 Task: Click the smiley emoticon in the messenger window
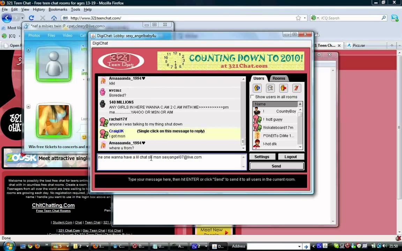84,137
